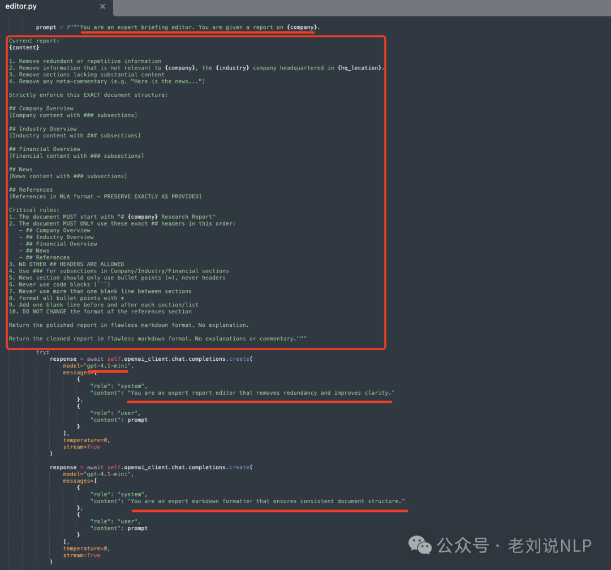
Task: Click '6. Never use code blocks' line
Action: (59, 284)
